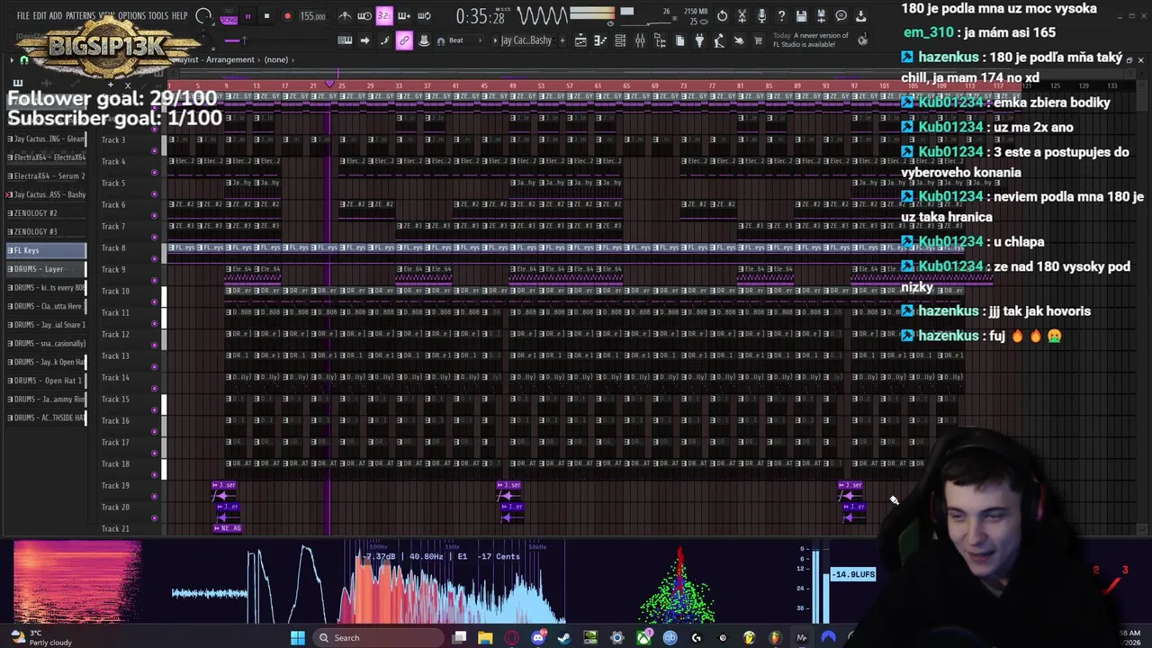The height and width of the screenshot is (648, 1152).
Task: Enable typing keyboard to piano icon
Action: pos(345,40)
